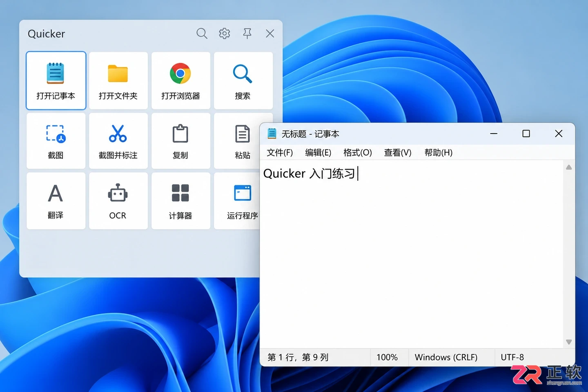Viewport: 588px width, 392px height.
Task: Open the 查看(V) menu in Notepad
Action: [398, 153]
